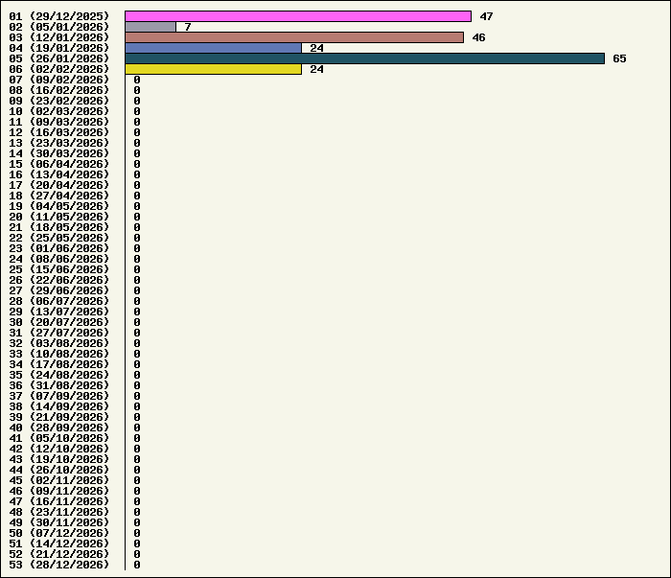Click the magenta bar for week 01
Image resolution: width=671 pixels, height=578 pixels.
[x=297, y=16]
